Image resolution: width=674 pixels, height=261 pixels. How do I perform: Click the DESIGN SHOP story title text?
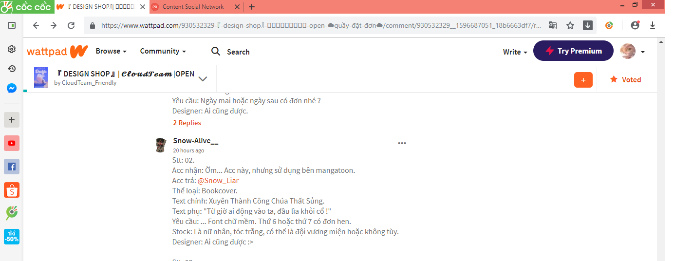point(126,74)
